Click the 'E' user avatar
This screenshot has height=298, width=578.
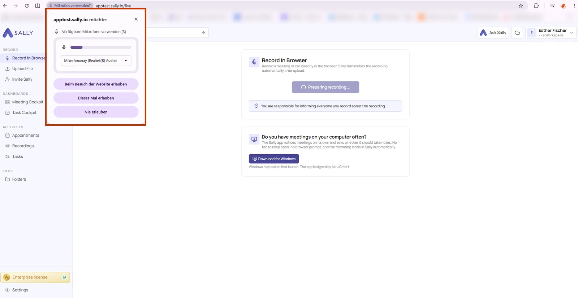coord(531,32)
